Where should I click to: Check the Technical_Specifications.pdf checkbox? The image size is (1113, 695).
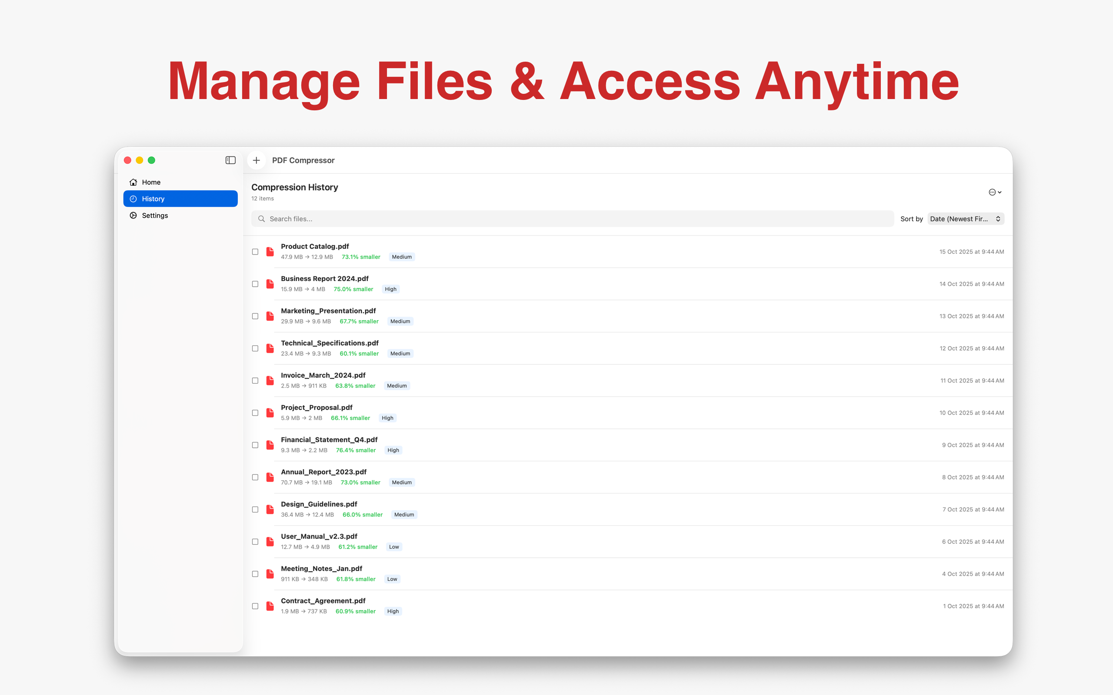point(255,348)
